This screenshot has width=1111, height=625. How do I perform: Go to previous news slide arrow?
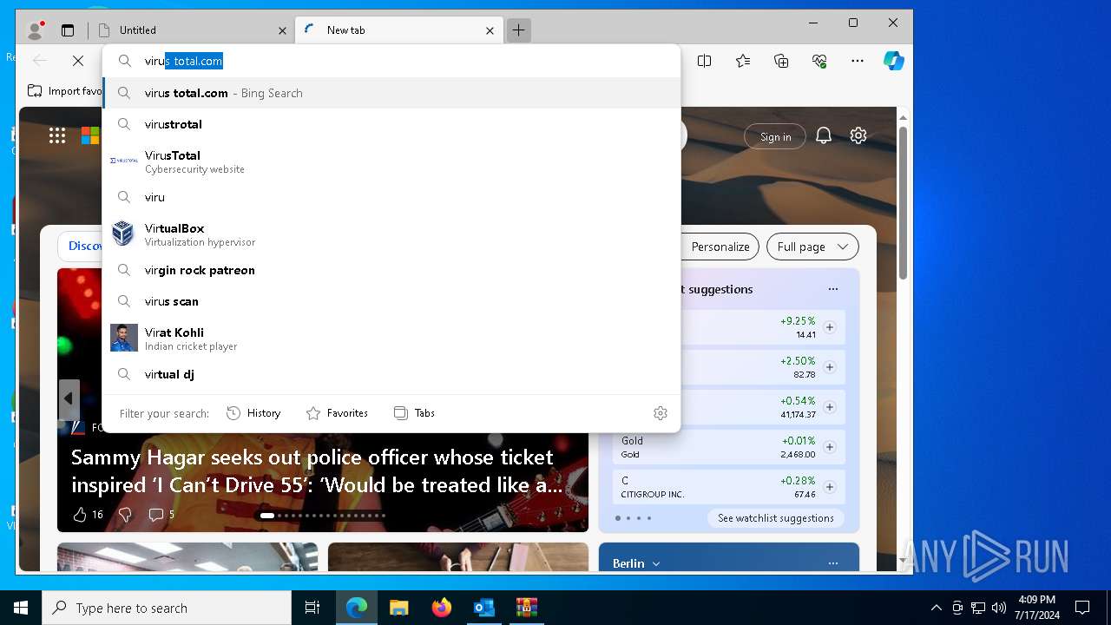click(69, 399)
